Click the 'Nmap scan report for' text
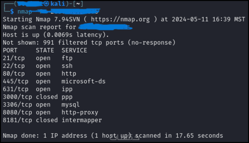The image size is (249, 143). 39,27
